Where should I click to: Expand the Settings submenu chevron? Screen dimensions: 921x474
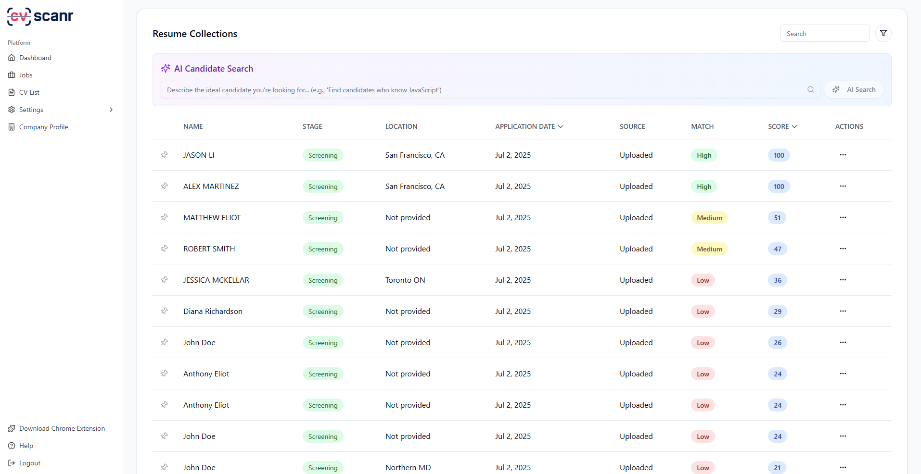click(111, 110)
